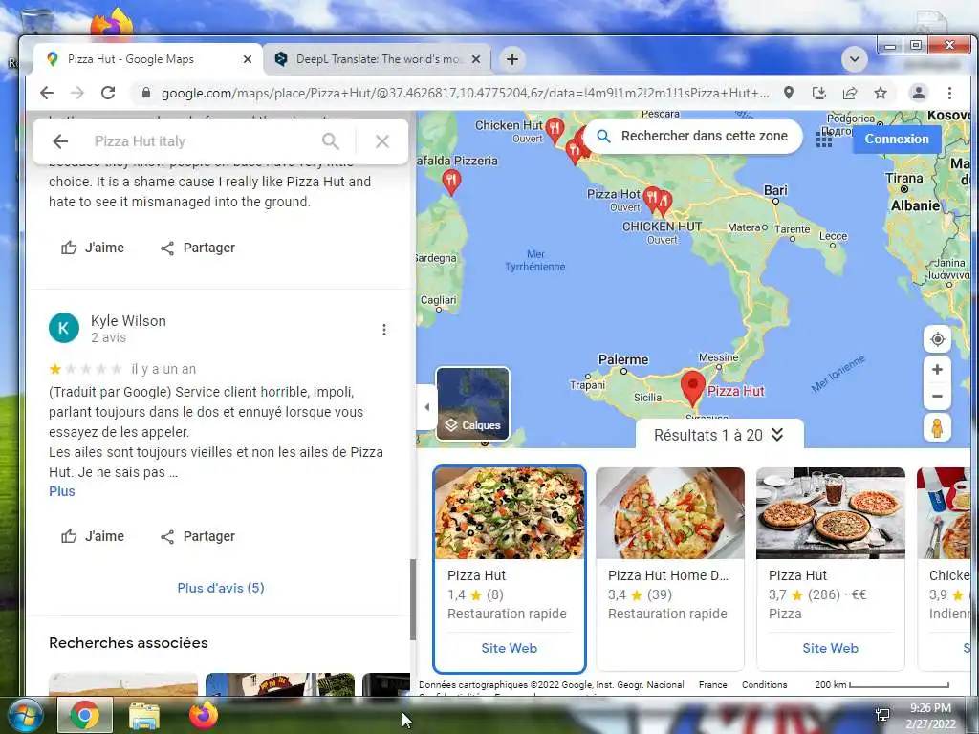The image size is (979, 734).
Task: Click the show my location button
Action: (937, 339)
